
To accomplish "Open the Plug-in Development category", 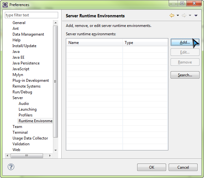I will (31, 81).
